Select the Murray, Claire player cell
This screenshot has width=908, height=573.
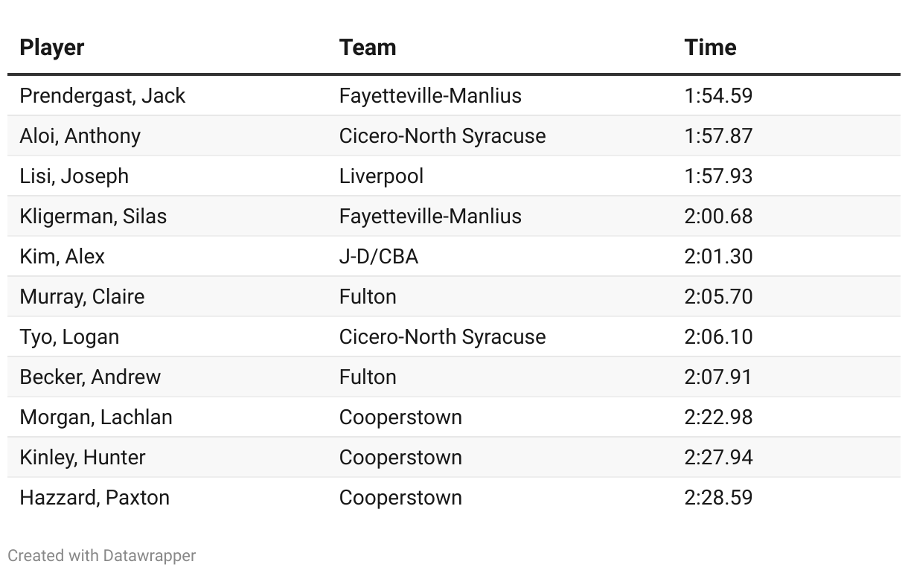point(82,297)
